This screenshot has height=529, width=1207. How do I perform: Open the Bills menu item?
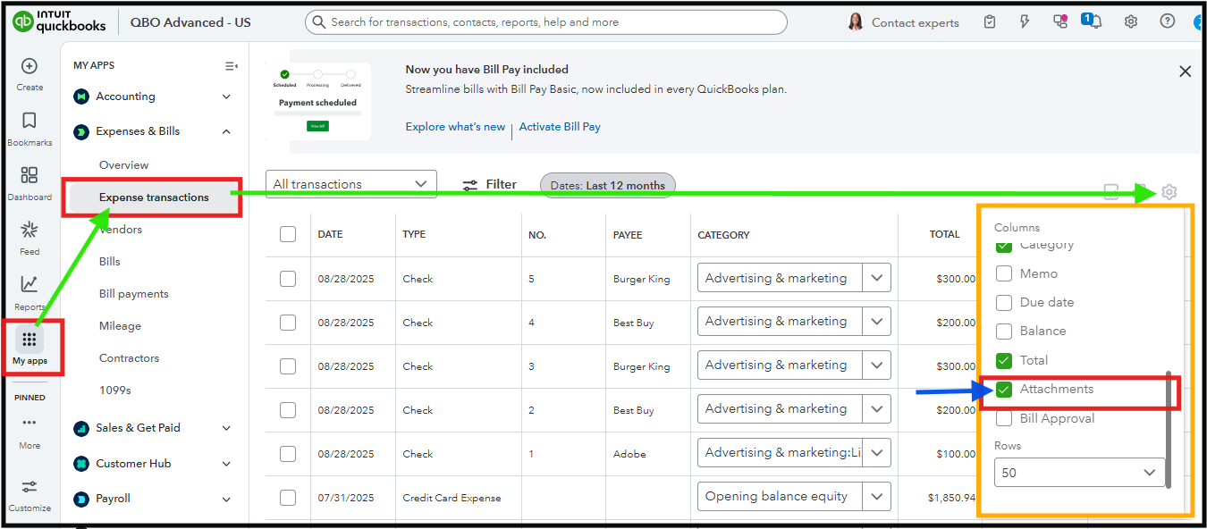[110, 262]
